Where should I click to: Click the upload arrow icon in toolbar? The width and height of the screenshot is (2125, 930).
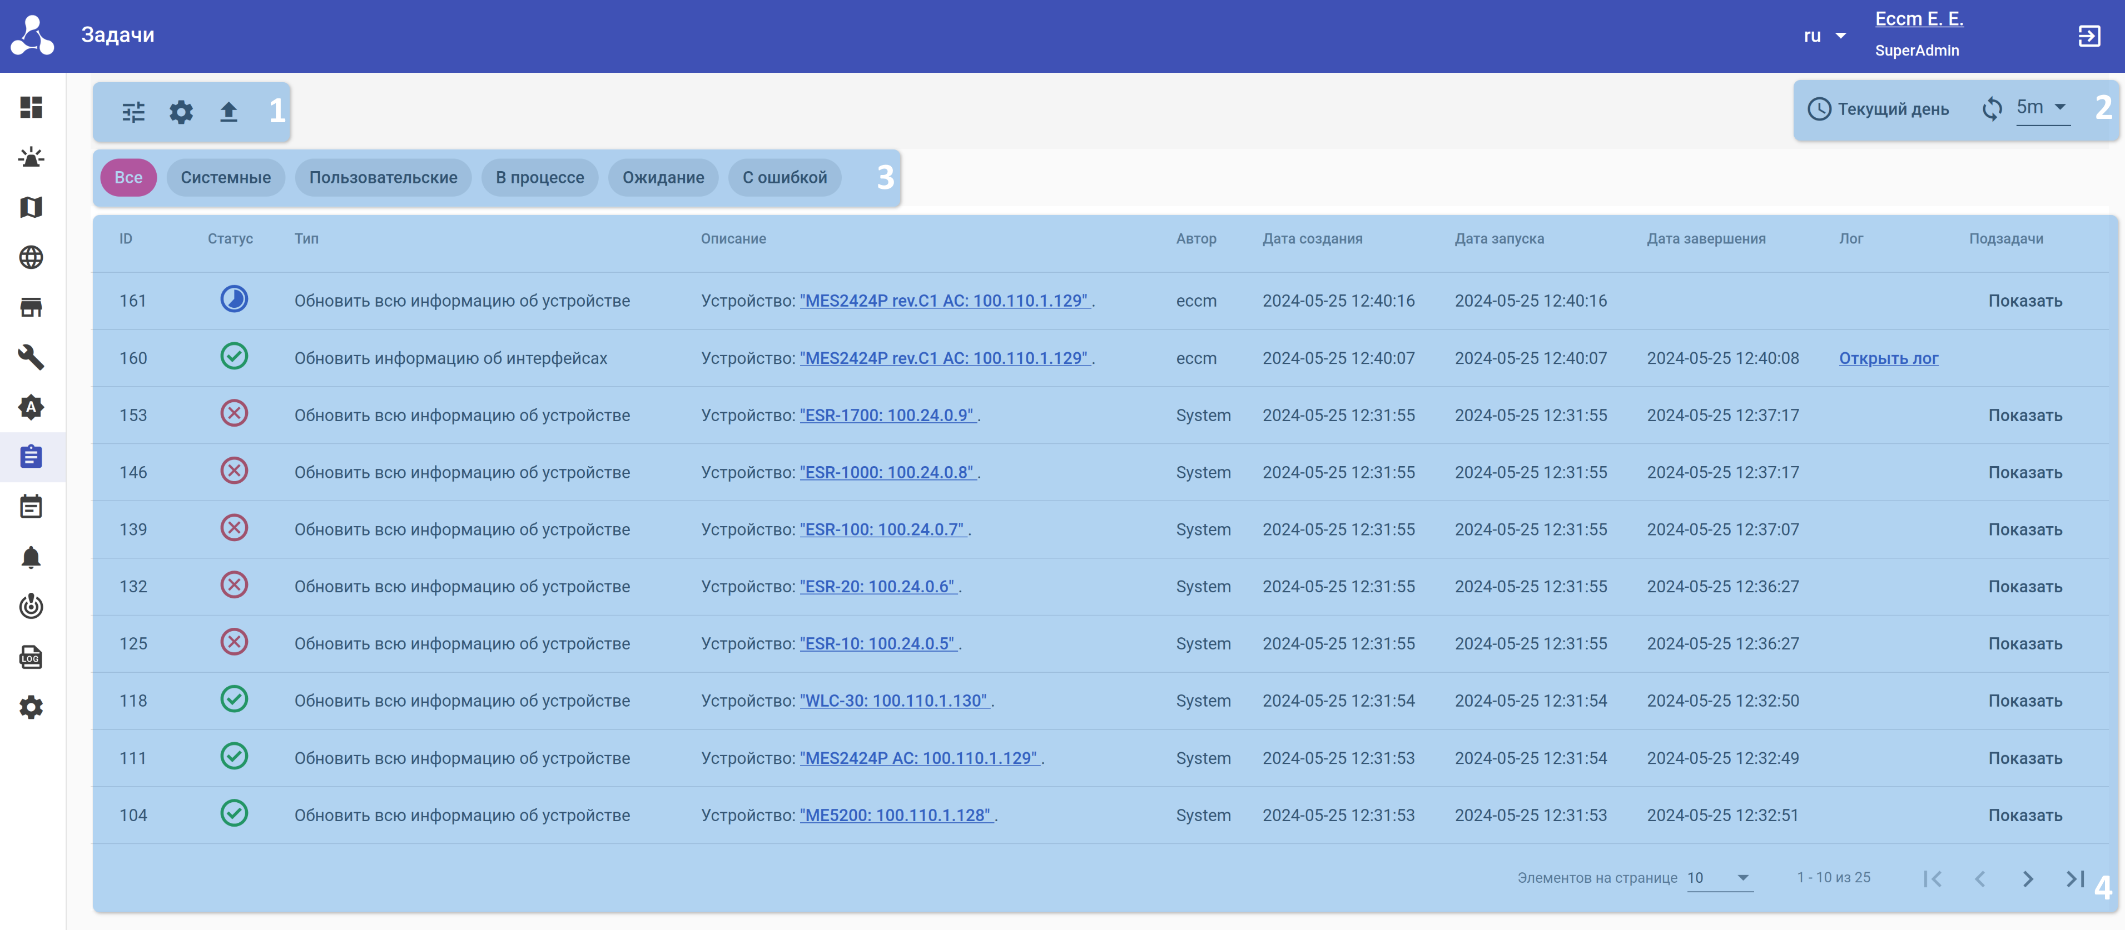(x=229, y=111)
